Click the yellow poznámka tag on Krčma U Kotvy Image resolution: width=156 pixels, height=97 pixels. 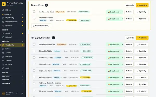(85, 77)
